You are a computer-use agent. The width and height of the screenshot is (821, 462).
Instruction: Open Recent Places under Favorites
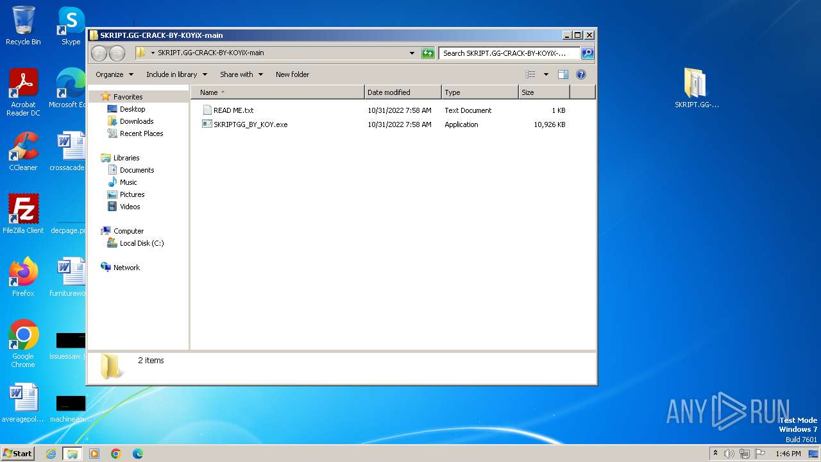pyautogui.click(x=141, y=133)
